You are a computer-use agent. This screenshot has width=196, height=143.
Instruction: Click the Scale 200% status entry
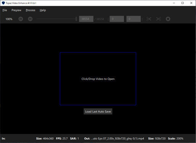[x=176, y=138]
